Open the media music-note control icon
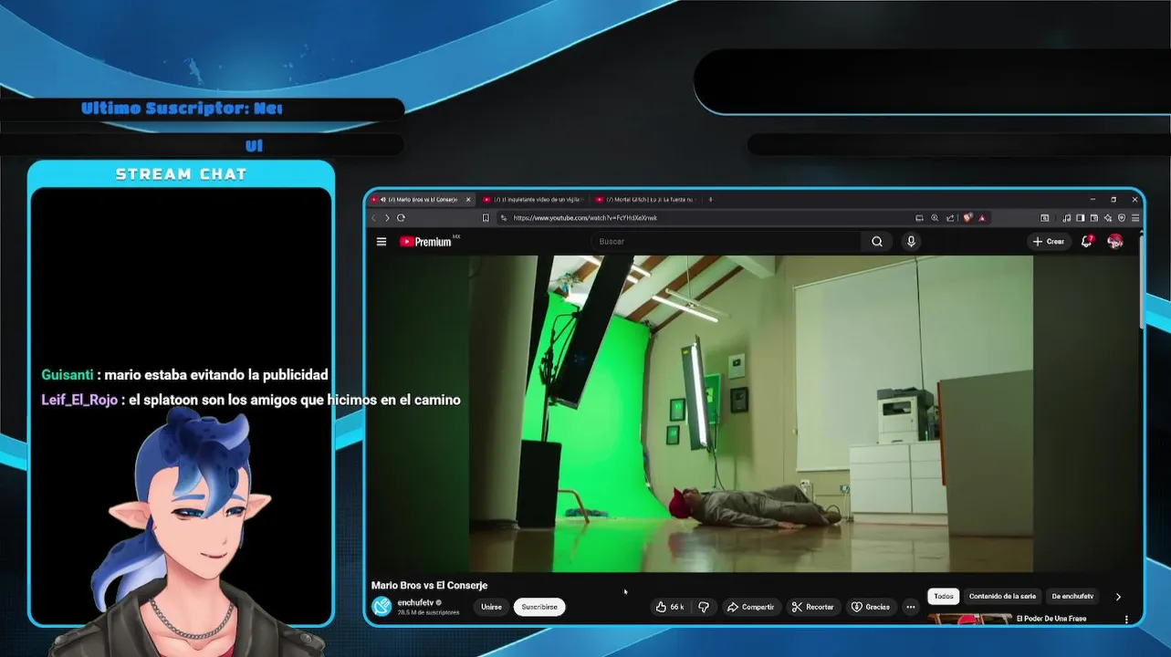 1067,218
